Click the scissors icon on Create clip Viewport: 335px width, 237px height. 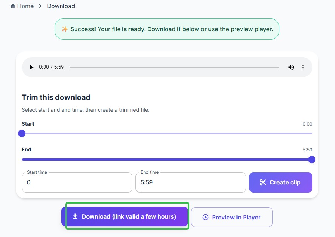(264, 182)
